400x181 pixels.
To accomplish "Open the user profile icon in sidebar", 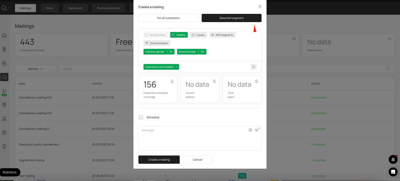I will click(x=4, y=119).
